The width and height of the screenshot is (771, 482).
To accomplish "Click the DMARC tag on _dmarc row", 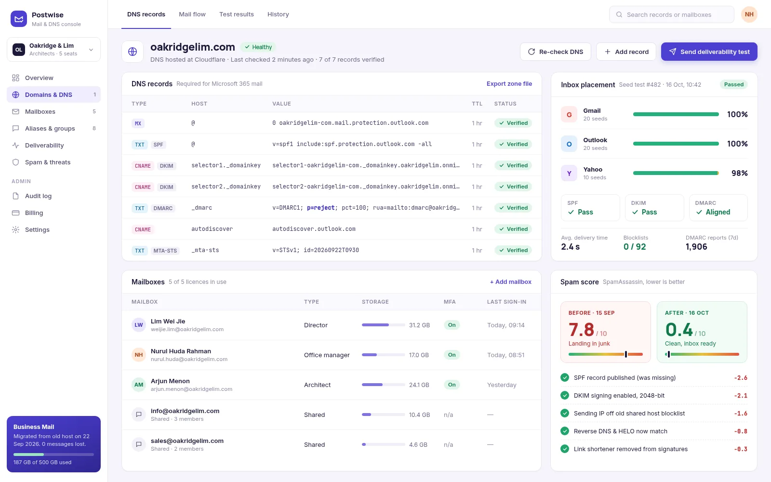I will pyautogui.click(x=163, y=208).
